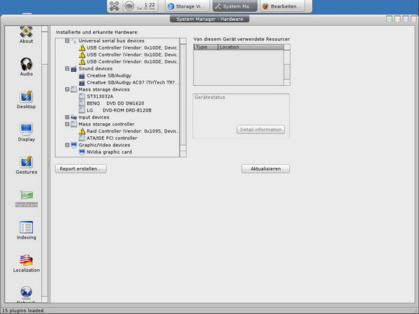Collapse Universal serial bus devices node
419x314 pixels.
tap(67, 41)
